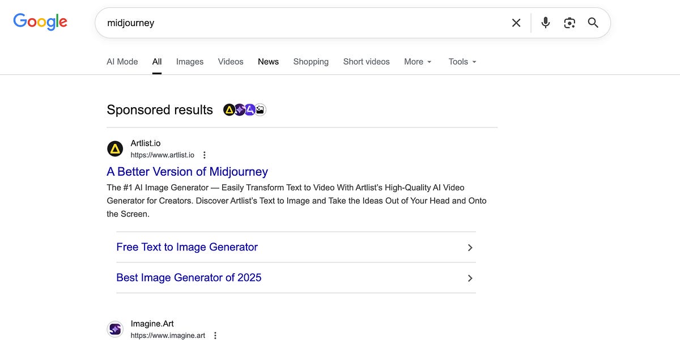Screen dimensions: 680x340
Task: Click the Sponsored results heading
Action: click(160, 110)
